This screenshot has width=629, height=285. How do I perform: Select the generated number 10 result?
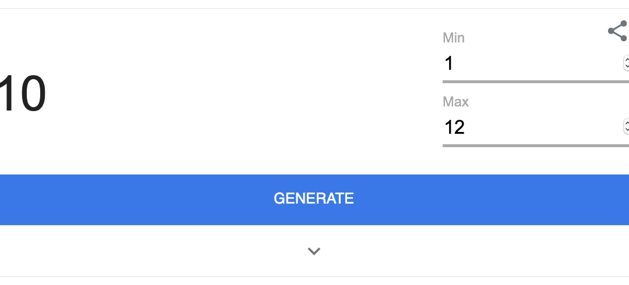pos(23,94)
